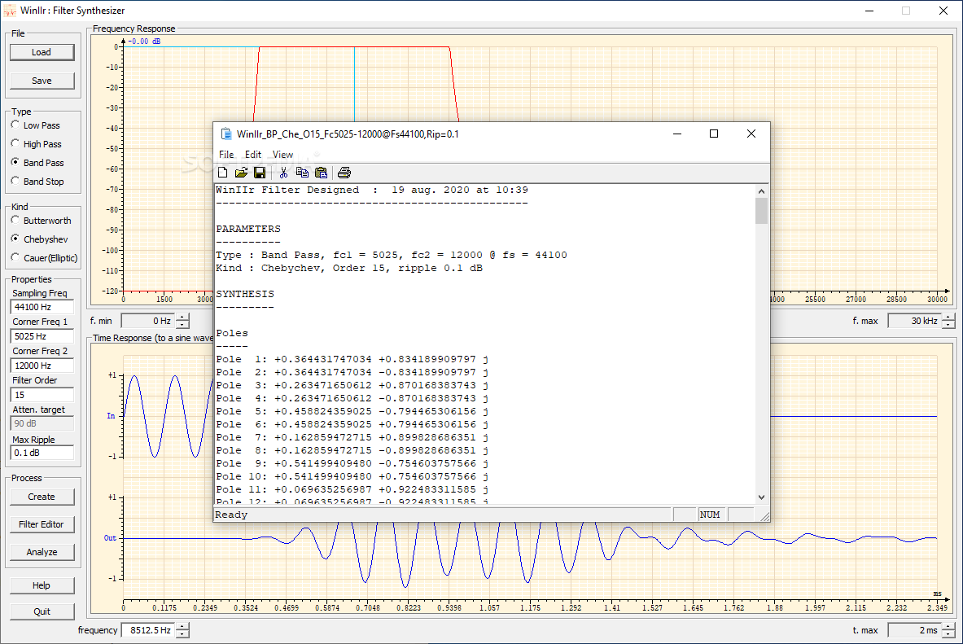The height and width of the screenshot is (644, 963).
Task: Minimize the WinIIr_BP_Che text window
Action: tap(677, 134)
